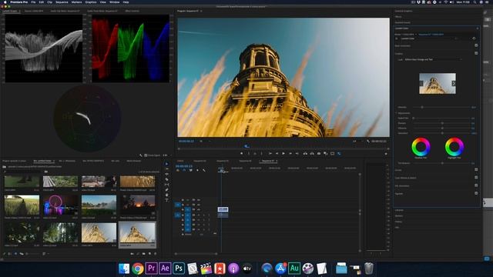The height and width of the screenshot is (277, 493).
Task: Click the Highlight Tint color wheel
Action: pos(454,147)
